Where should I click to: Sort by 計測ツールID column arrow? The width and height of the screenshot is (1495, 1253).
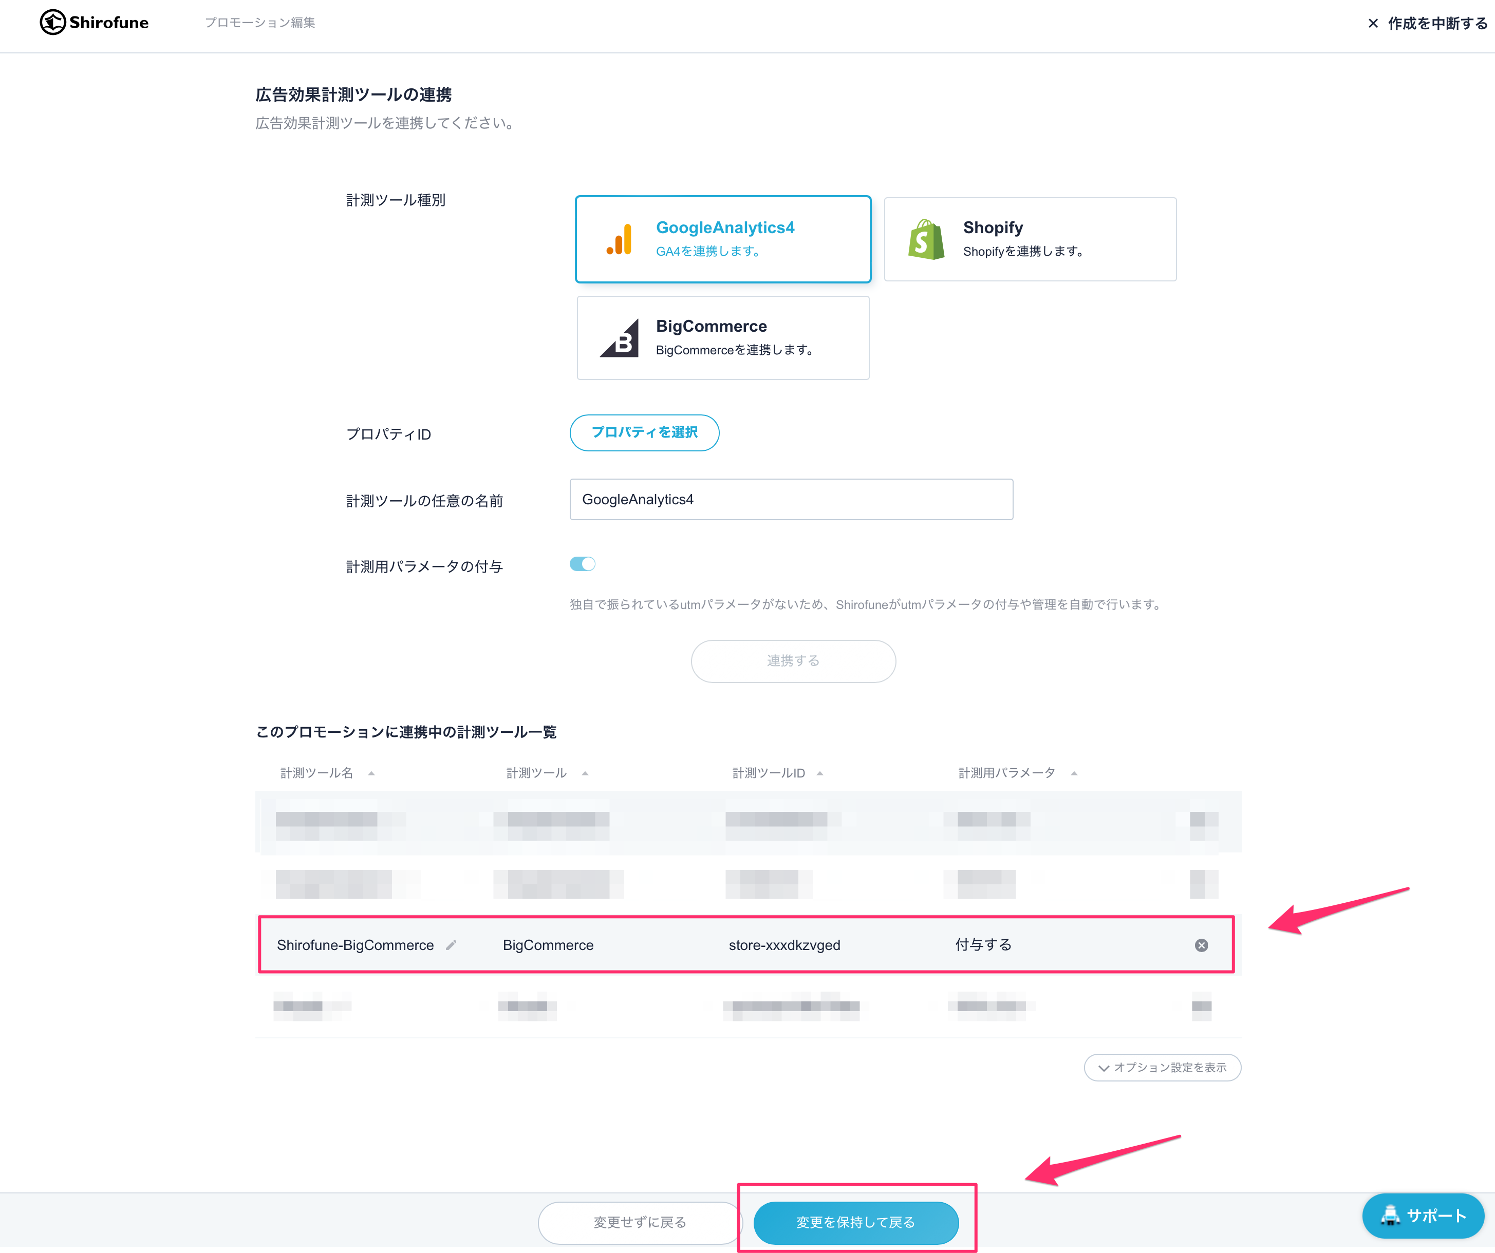tap(819, 773)
